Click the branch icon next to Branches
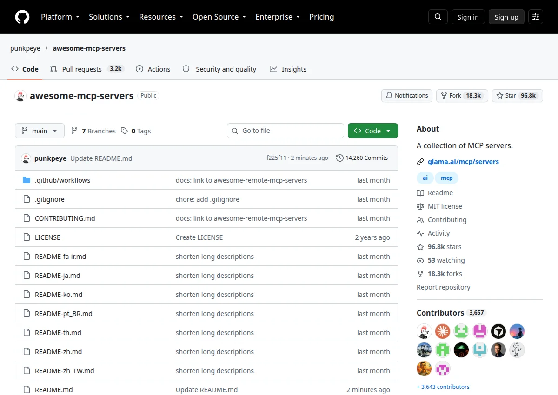The height and width of the screenshot is (395, 558). (x=74, y=131)
